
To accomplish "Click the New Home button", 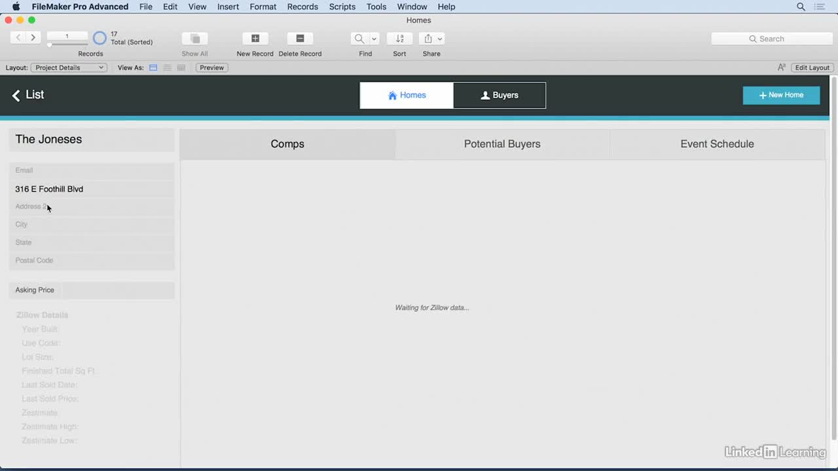I will 781,95.
